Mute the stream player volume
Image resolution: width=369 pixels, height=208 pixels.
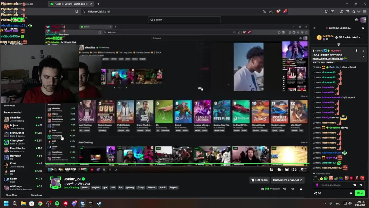(x=60, y=169)
